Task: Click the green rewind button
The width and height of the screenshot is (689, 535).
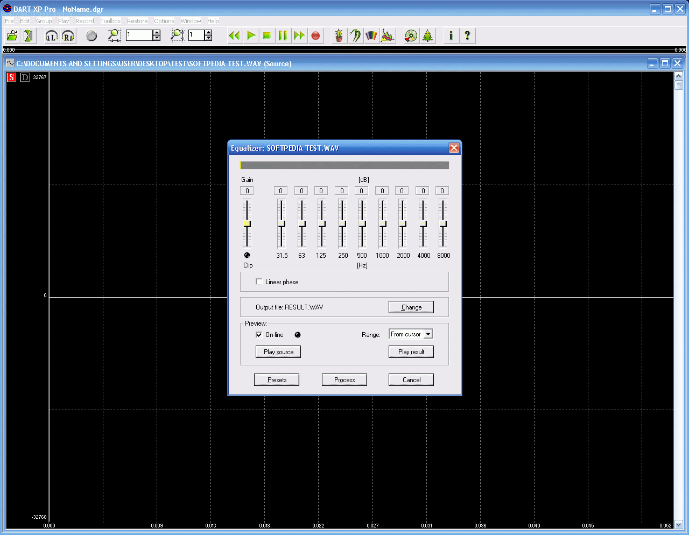Action: click(234, 36)
